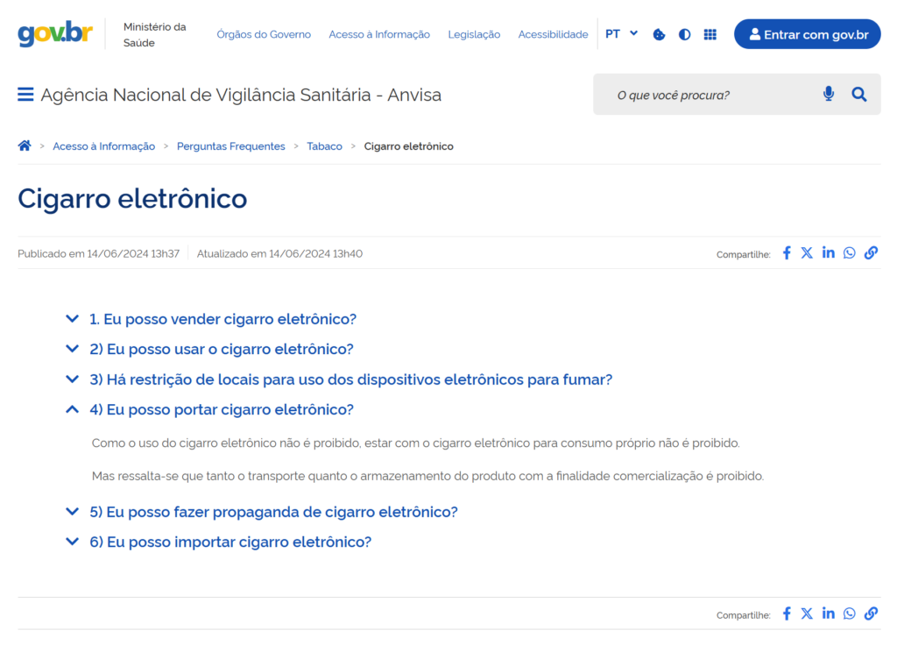Open the hamburger main menu
Image resolution: width=897 pixels, height=652 pixels.
[25, 95]
